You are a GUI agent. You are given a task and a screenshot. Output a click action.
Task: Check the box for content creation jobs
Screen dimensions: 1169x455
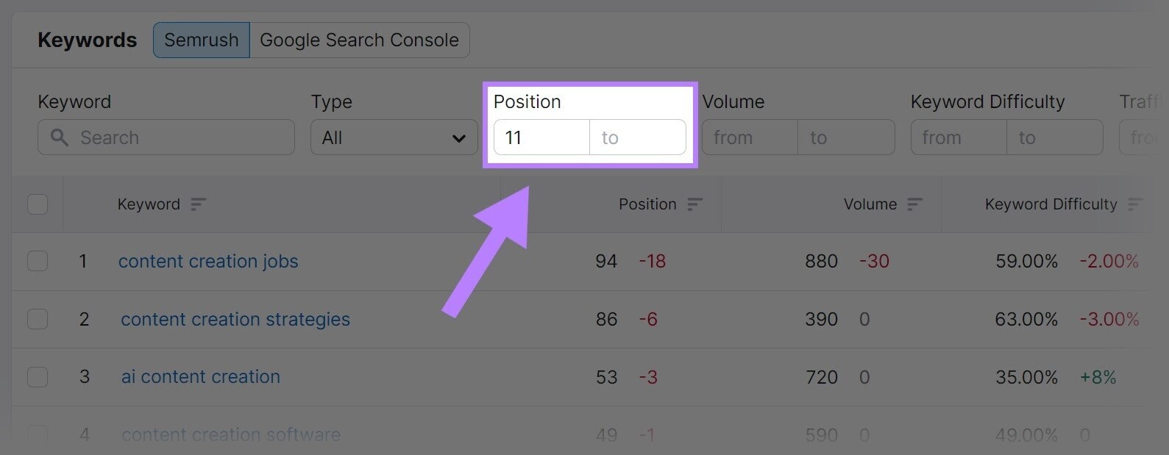[38, 261]
